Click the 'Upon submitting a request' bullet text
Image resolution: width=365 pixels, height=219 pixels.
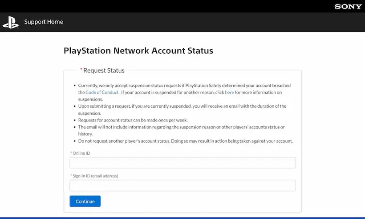click(x=182, y=109)
